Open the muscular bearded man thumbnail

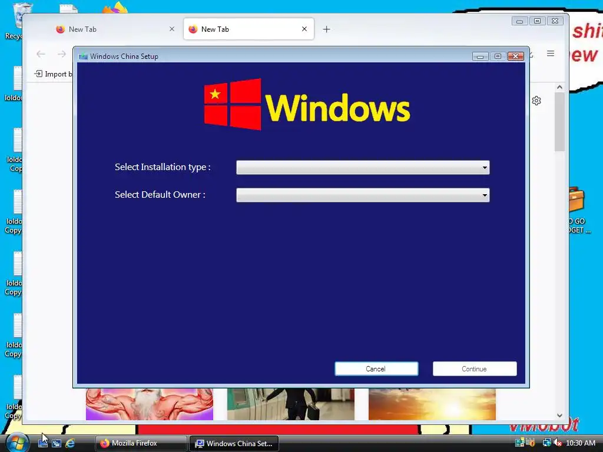click(x=149, y=404)
